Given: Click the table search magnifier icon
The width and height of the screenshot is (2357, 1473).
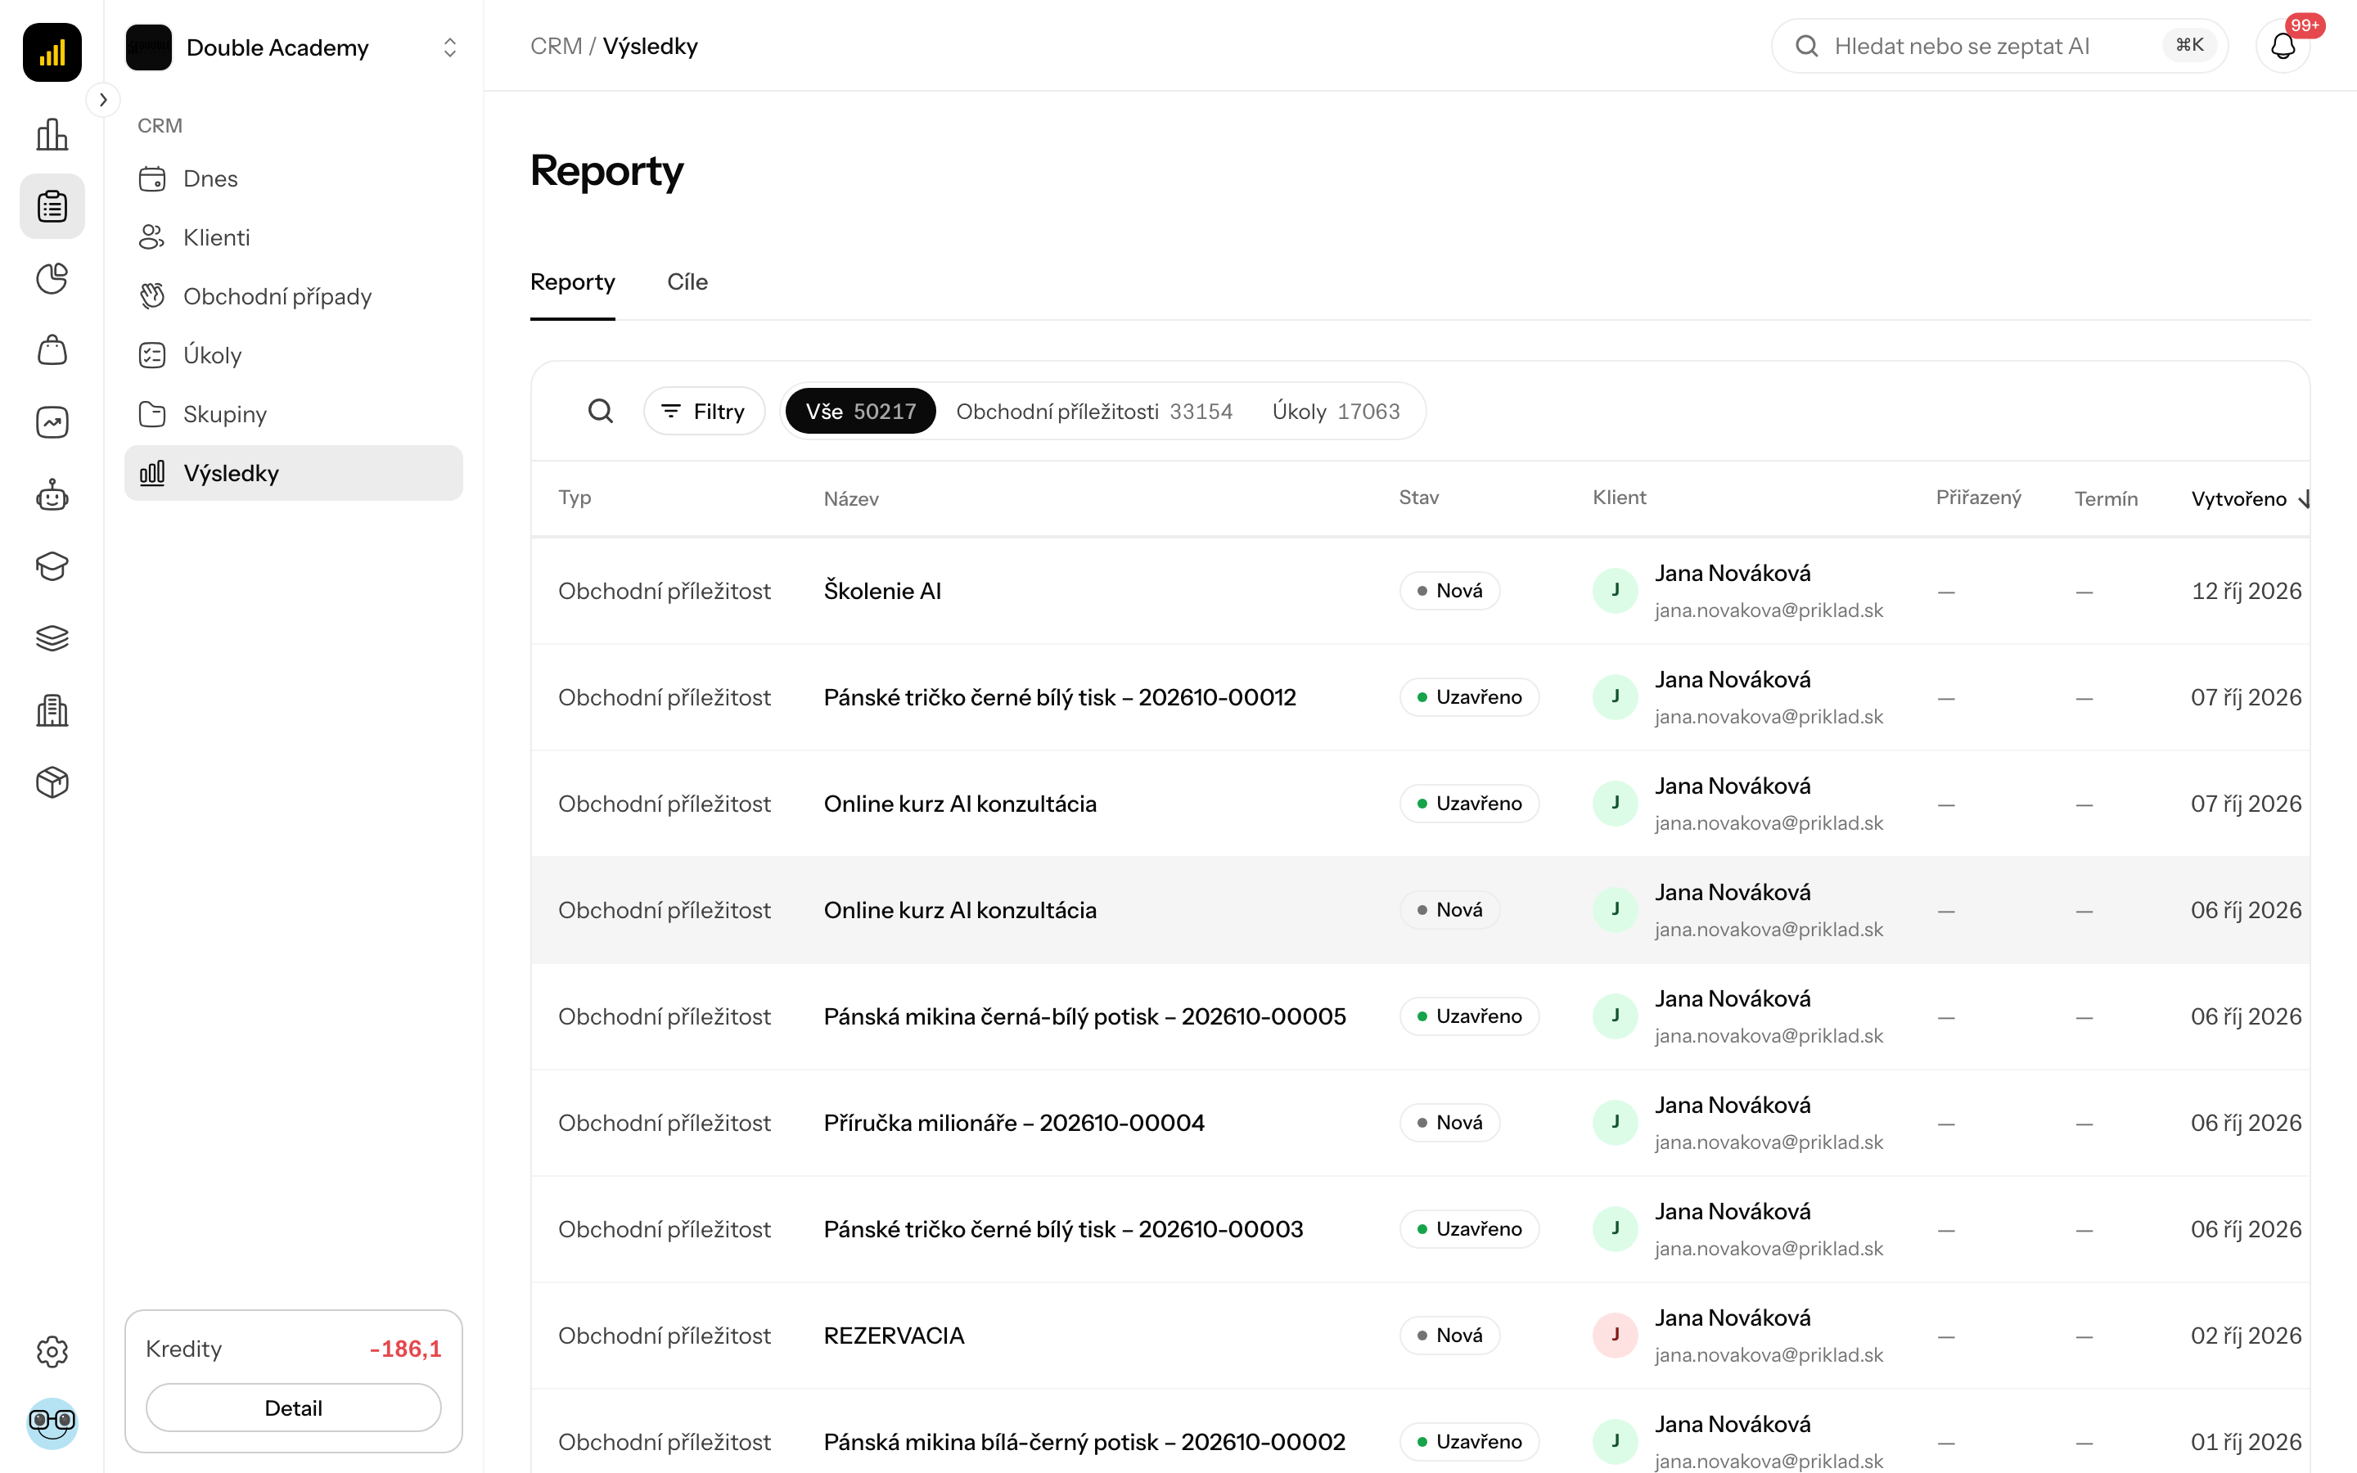Looking at the screenshot, I should 600,411.
